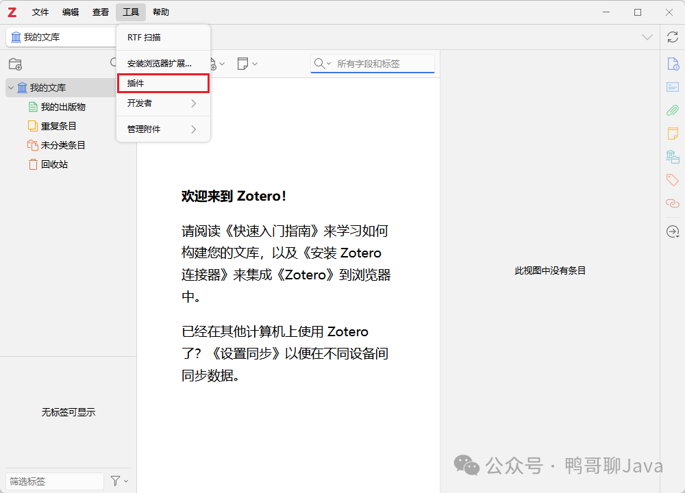Click the 此视图中没有条目 message

coord(550,270)
